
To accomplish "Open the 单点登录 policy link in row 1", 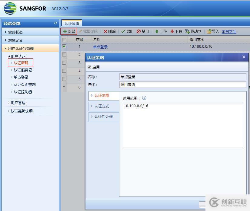I will click(100, 46).
